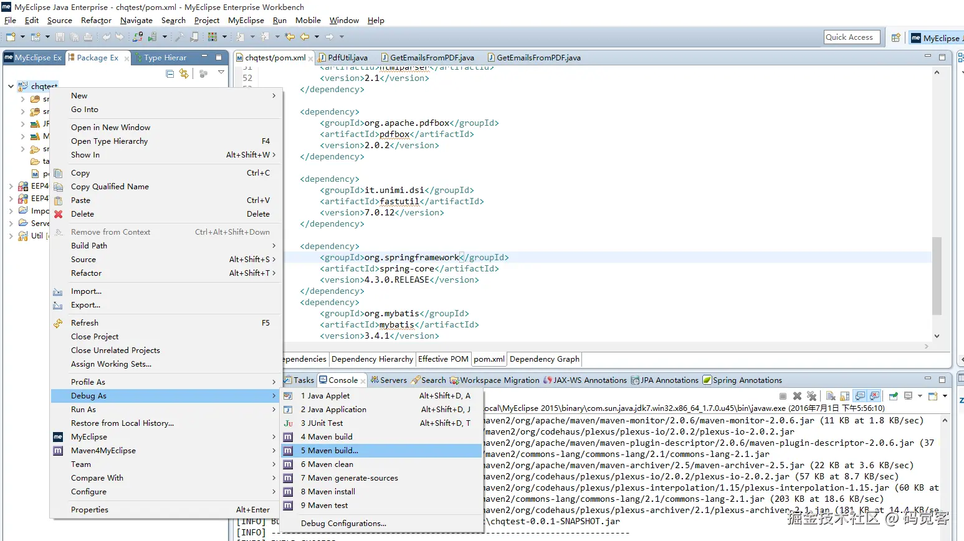
Task: Click the Console scroll up arrow
Action: point(945,420)
